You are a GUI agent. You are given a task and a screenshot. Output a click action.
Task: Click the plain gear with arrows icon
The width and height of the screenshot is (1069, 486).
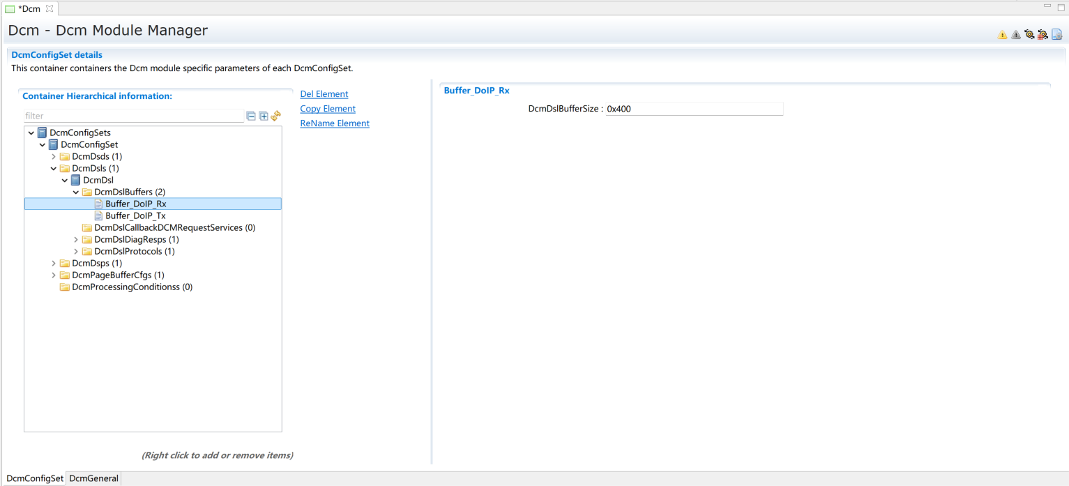[x=1029, y=35]
